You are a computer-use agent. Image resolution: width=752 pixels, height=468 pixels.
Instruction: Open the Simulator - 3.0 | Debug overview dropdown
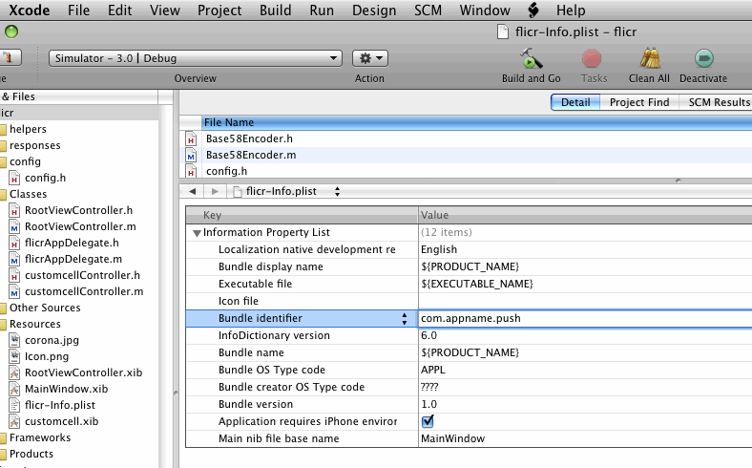click(196, 58)
